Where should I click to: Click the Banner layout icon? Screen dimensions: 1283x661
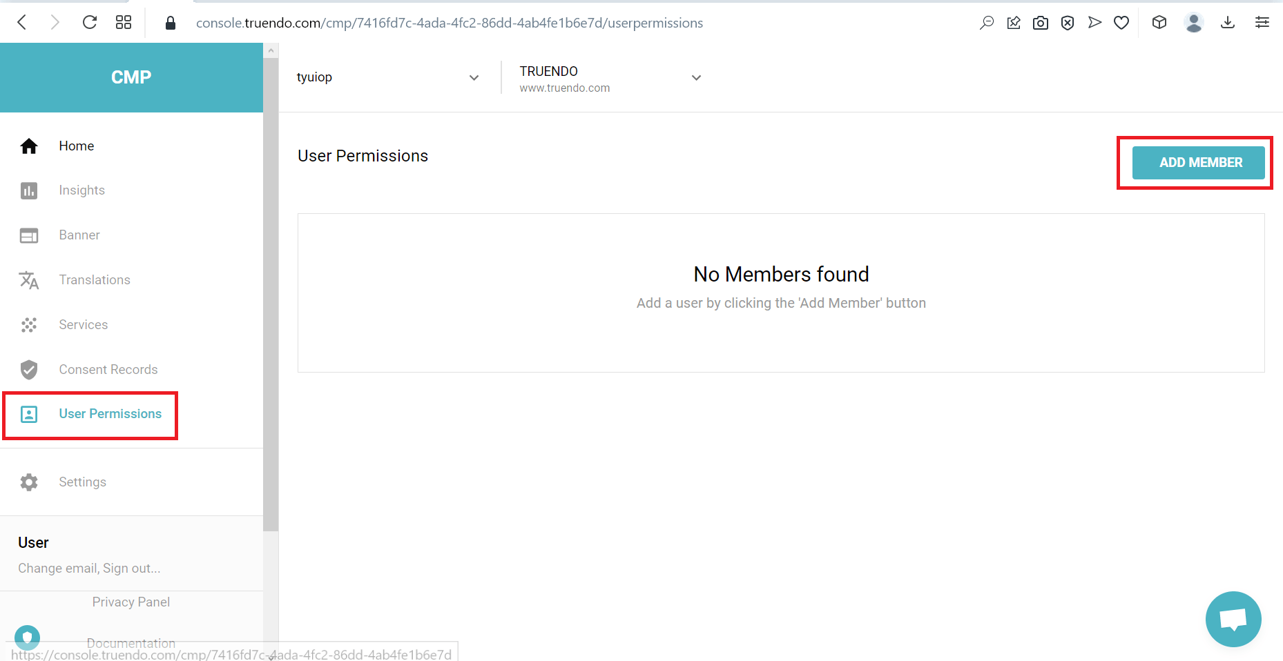pos(29,235)
